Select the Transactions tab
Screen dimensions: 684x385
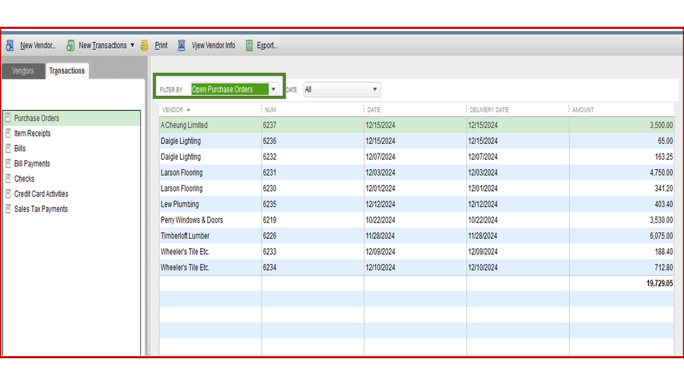(66, 71)
